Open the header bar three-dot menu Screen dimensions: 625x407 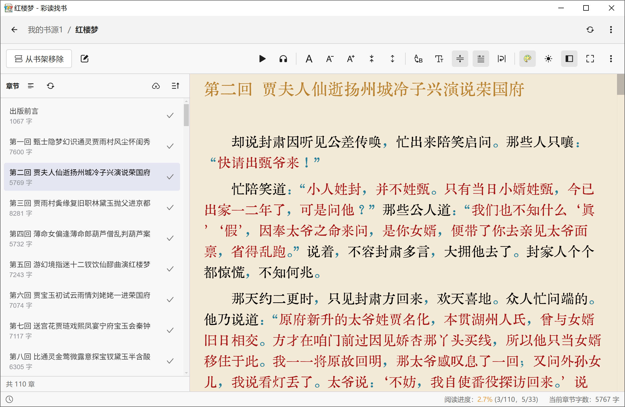point(611,30)
